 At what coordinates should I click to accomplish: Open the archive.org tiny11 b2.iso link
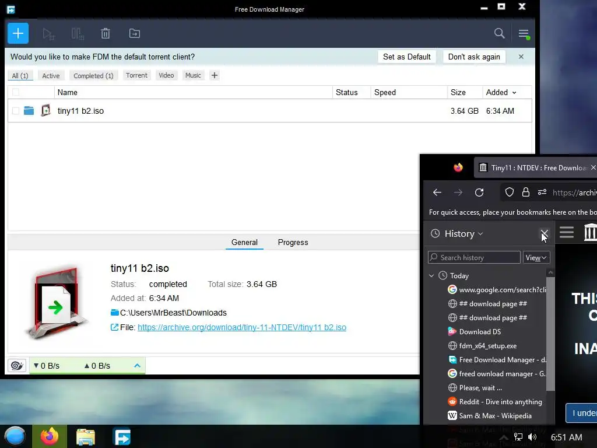242,327
